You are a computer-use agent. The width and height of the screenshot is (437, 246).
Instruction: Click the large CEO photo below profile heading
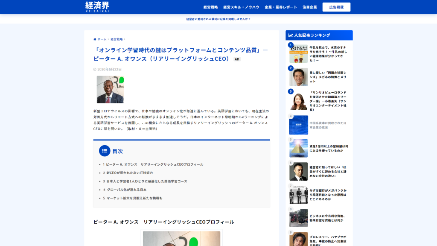click(181, 238)
